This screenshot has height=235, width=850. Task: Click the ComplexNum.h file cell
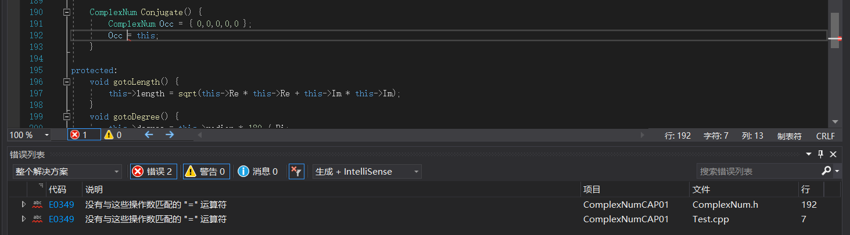coord(725,204)
